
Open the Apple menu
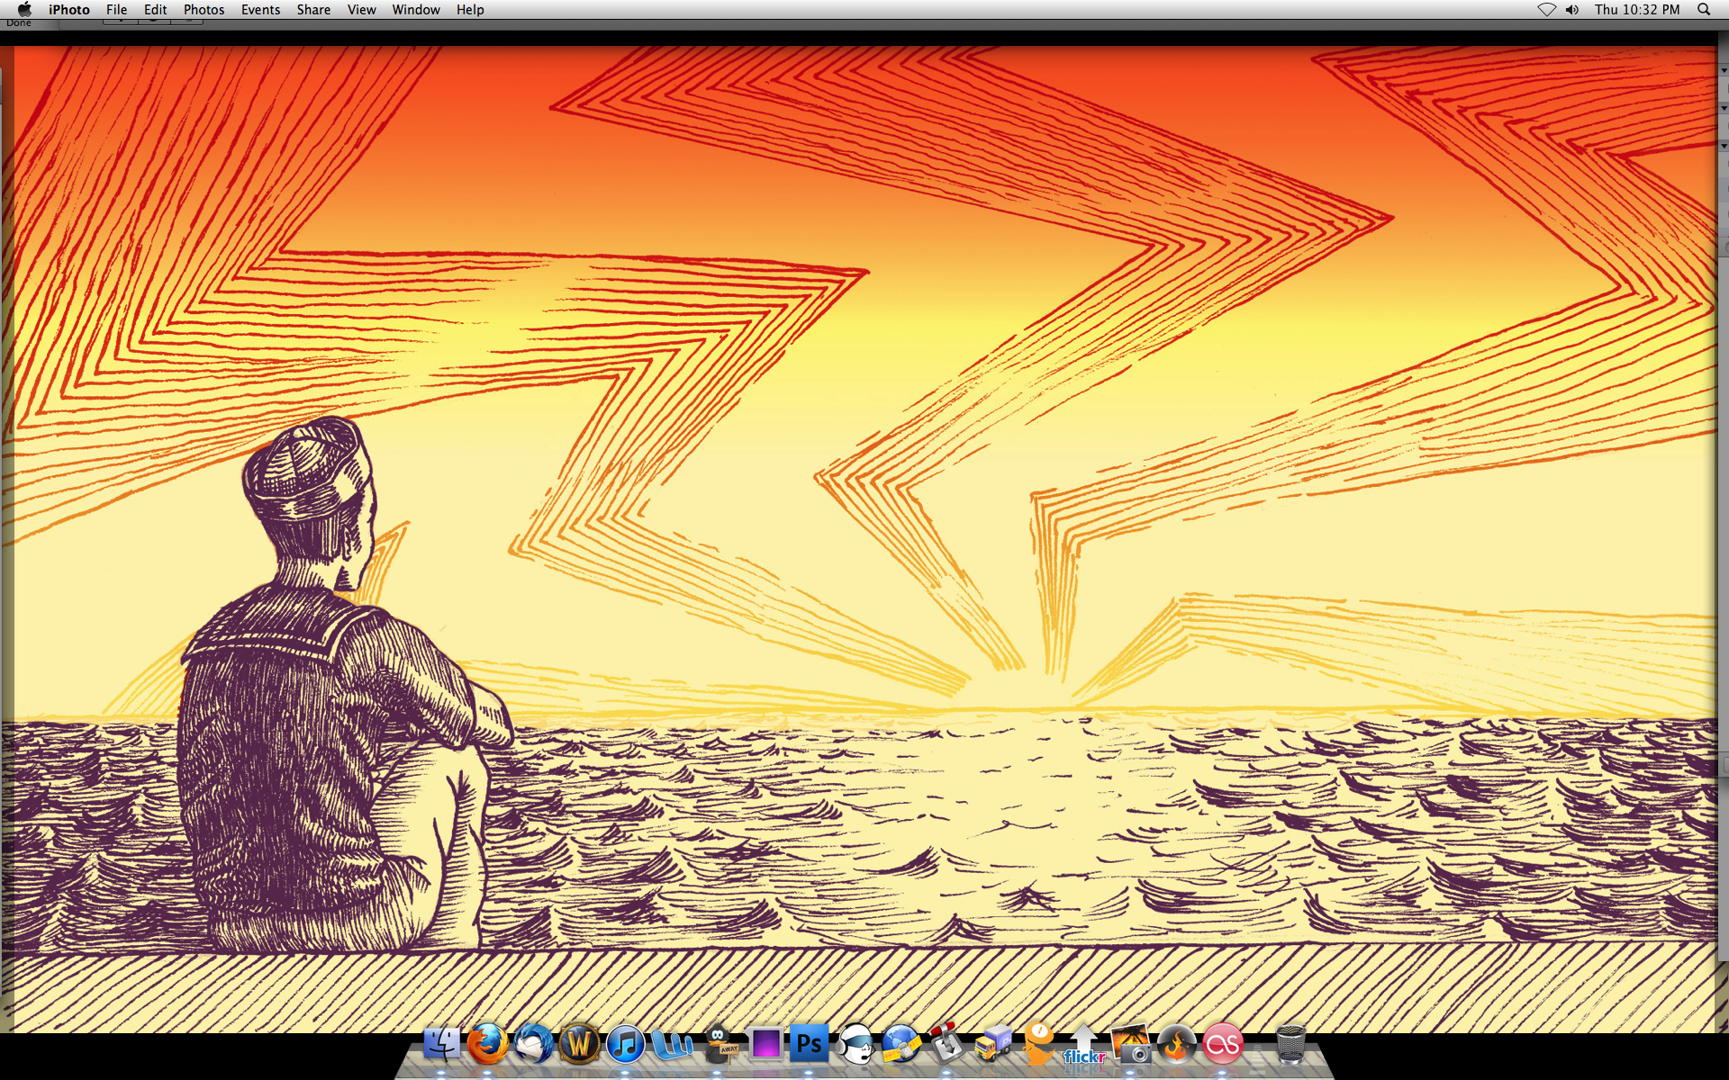[24, 10]
